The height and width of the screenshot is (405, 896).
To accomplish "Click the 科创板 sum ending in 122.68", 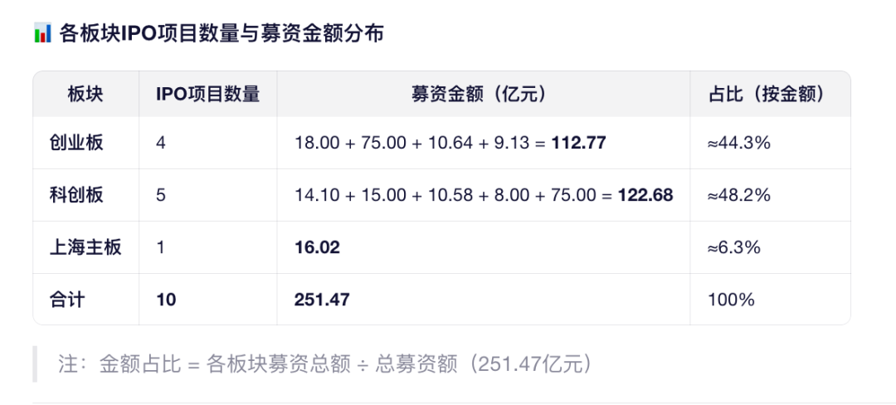I will point(484,195).
